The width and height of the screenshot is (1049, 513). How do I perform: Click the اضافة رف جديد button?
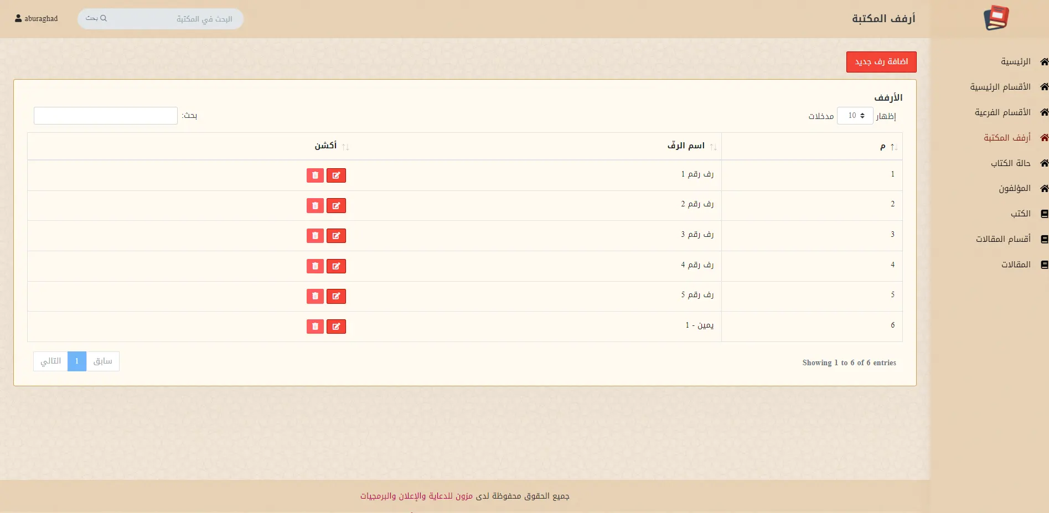coord(881,62)
